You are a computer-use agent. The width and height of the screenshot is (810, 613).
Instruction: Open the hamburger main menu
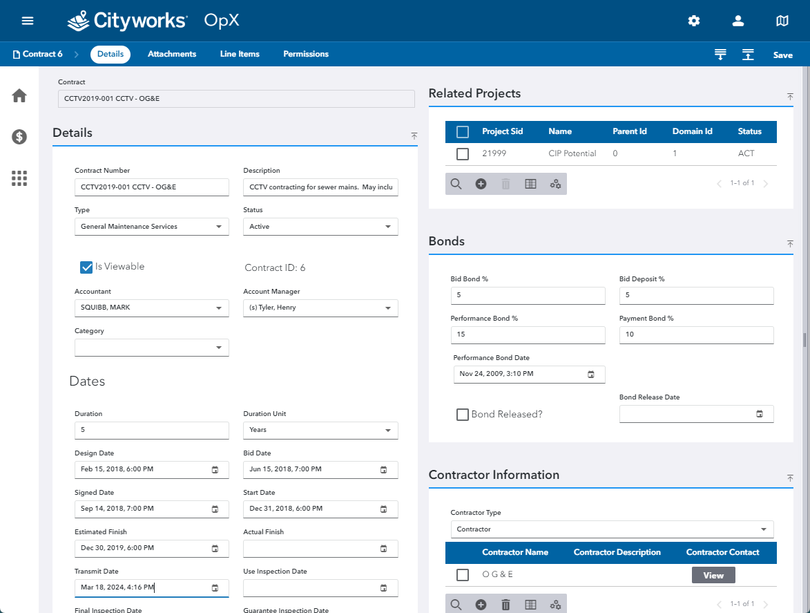click(28, 21)
